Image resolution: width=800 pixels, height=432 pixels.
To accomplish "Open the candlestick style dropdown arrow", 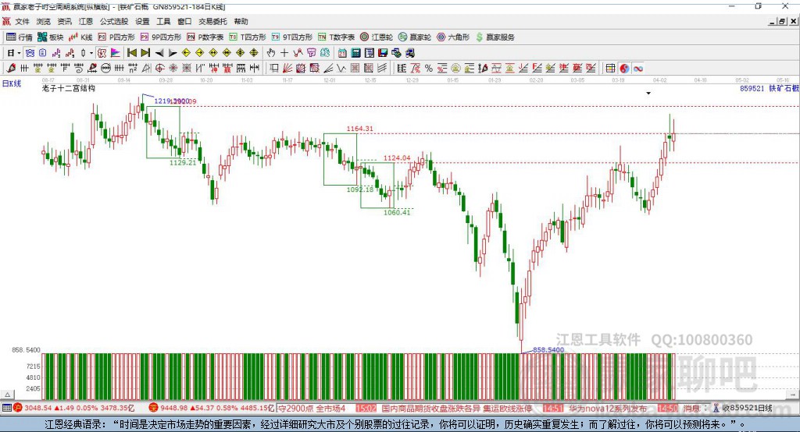I will tap(91, 52).
